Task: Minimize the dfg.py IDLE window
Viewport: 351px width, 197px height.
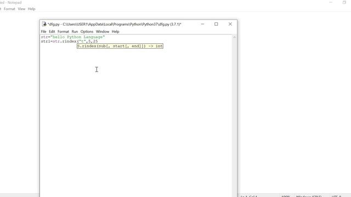Action: pyautogui.click(x=202, y=24)
